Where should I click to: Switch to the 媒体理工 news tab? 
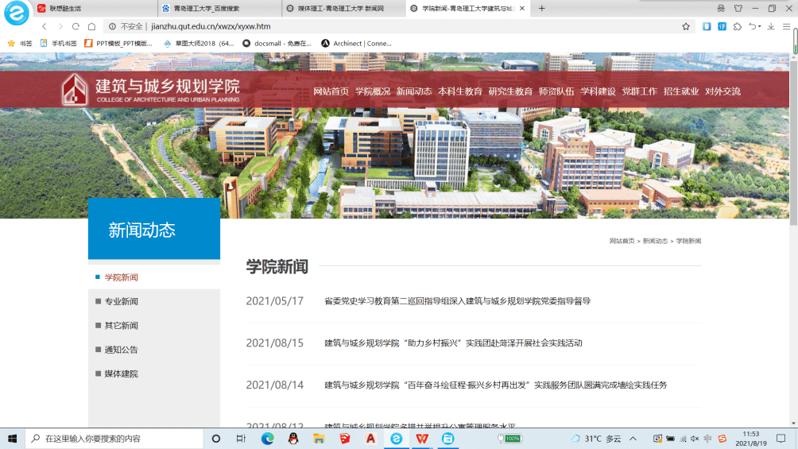click(343, 9)
